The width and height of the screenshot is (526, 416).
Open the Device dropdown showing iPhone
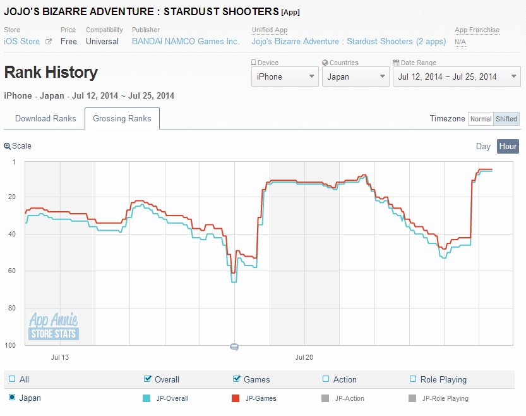tap(285, 76)
